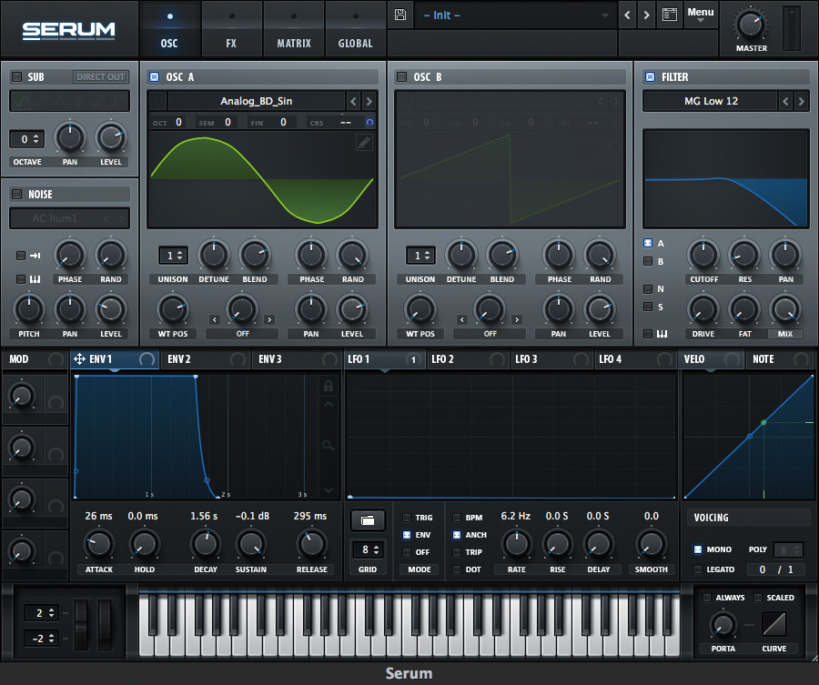Enable LFO BPM sync checkbox
Screen dimensions: 819x685
pos(457,518)
